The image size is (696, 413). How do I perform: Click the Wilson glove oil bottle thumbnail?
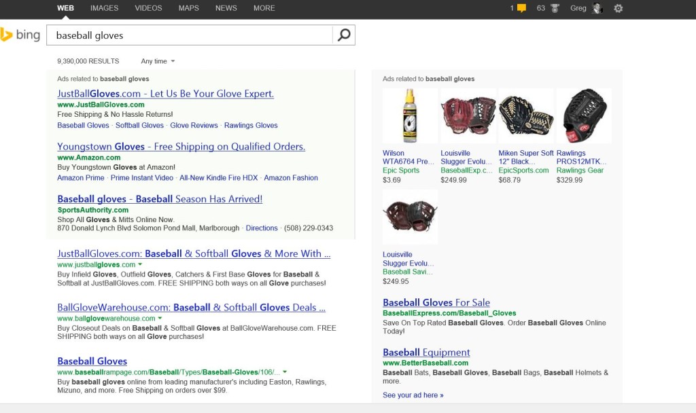coord(410,115)
